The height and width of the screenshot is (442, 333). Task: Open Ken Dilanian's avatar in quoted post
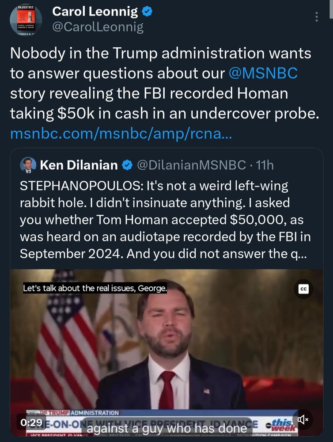click(x=28, y=165)
